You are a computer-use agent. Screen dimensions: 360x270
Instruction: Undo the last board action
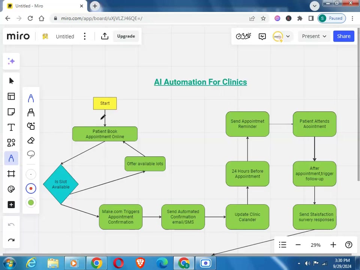[x=11, y=225]
